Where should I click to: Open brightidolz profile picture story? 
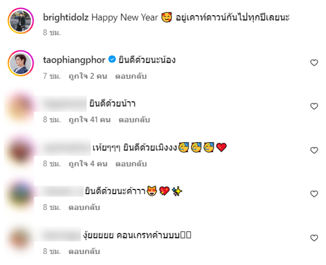(21, 21)
